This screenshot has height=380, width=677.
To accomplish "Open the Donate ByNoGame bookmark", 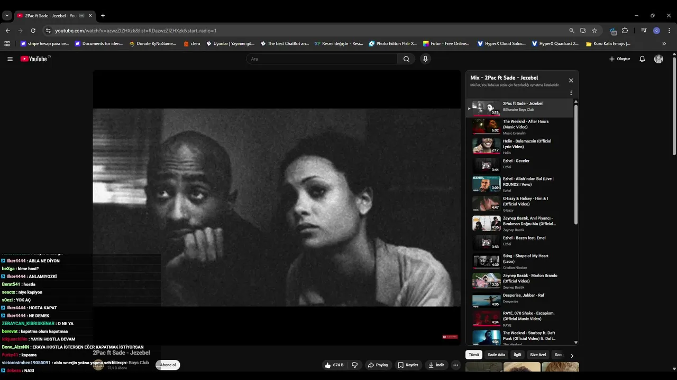I will click(x=152, y=44).
